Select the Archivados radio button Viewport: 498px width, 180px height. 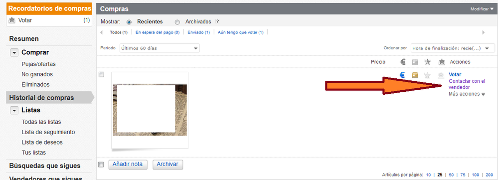[177, 22]
